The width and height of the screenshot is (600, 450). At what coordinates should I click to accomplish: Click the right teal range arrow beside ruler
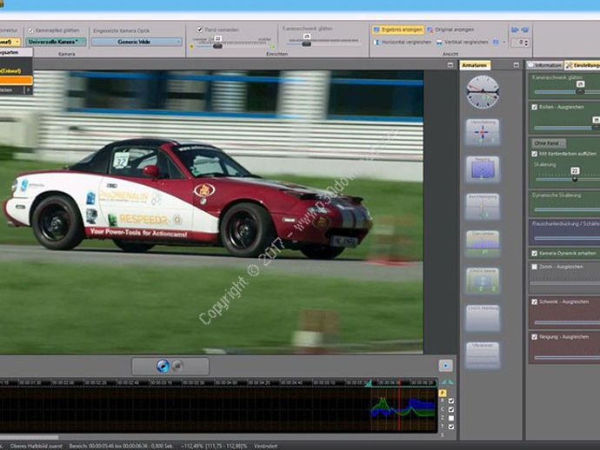tap(450, 382)
